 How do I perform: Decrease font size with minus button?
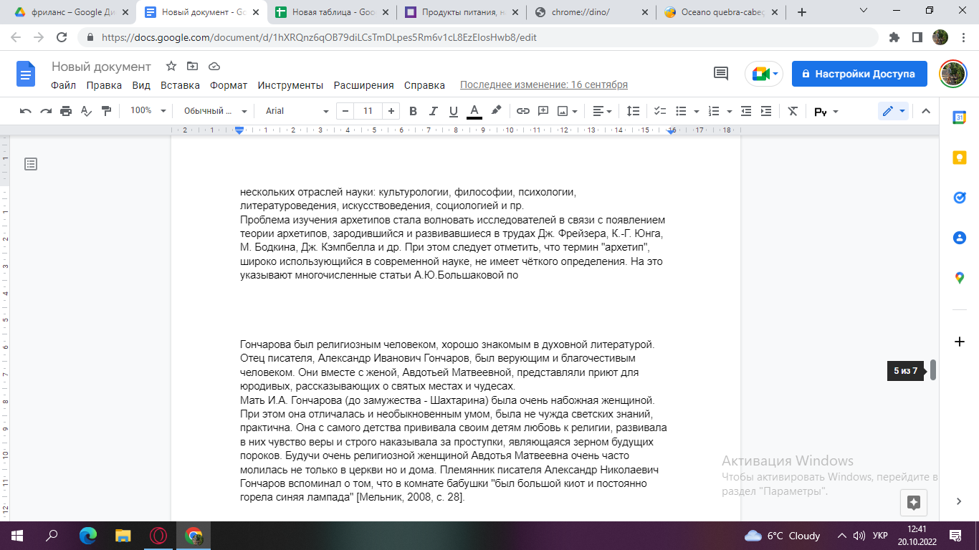(x=346, y=111)
